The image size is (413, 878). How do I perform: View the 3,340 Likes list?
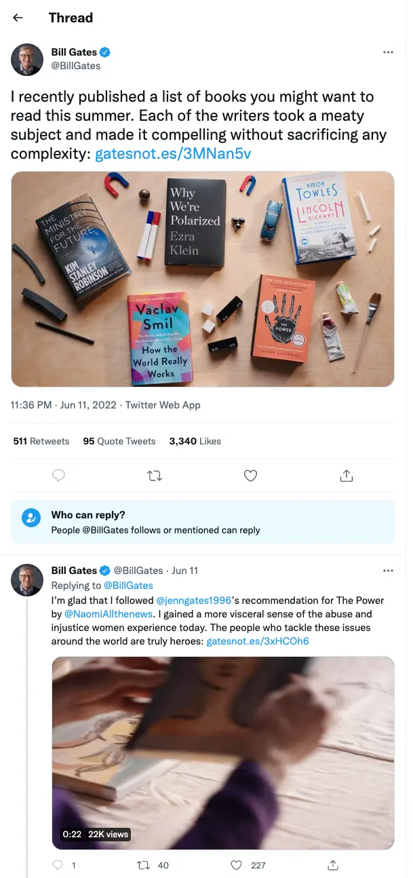coord(195,441)
